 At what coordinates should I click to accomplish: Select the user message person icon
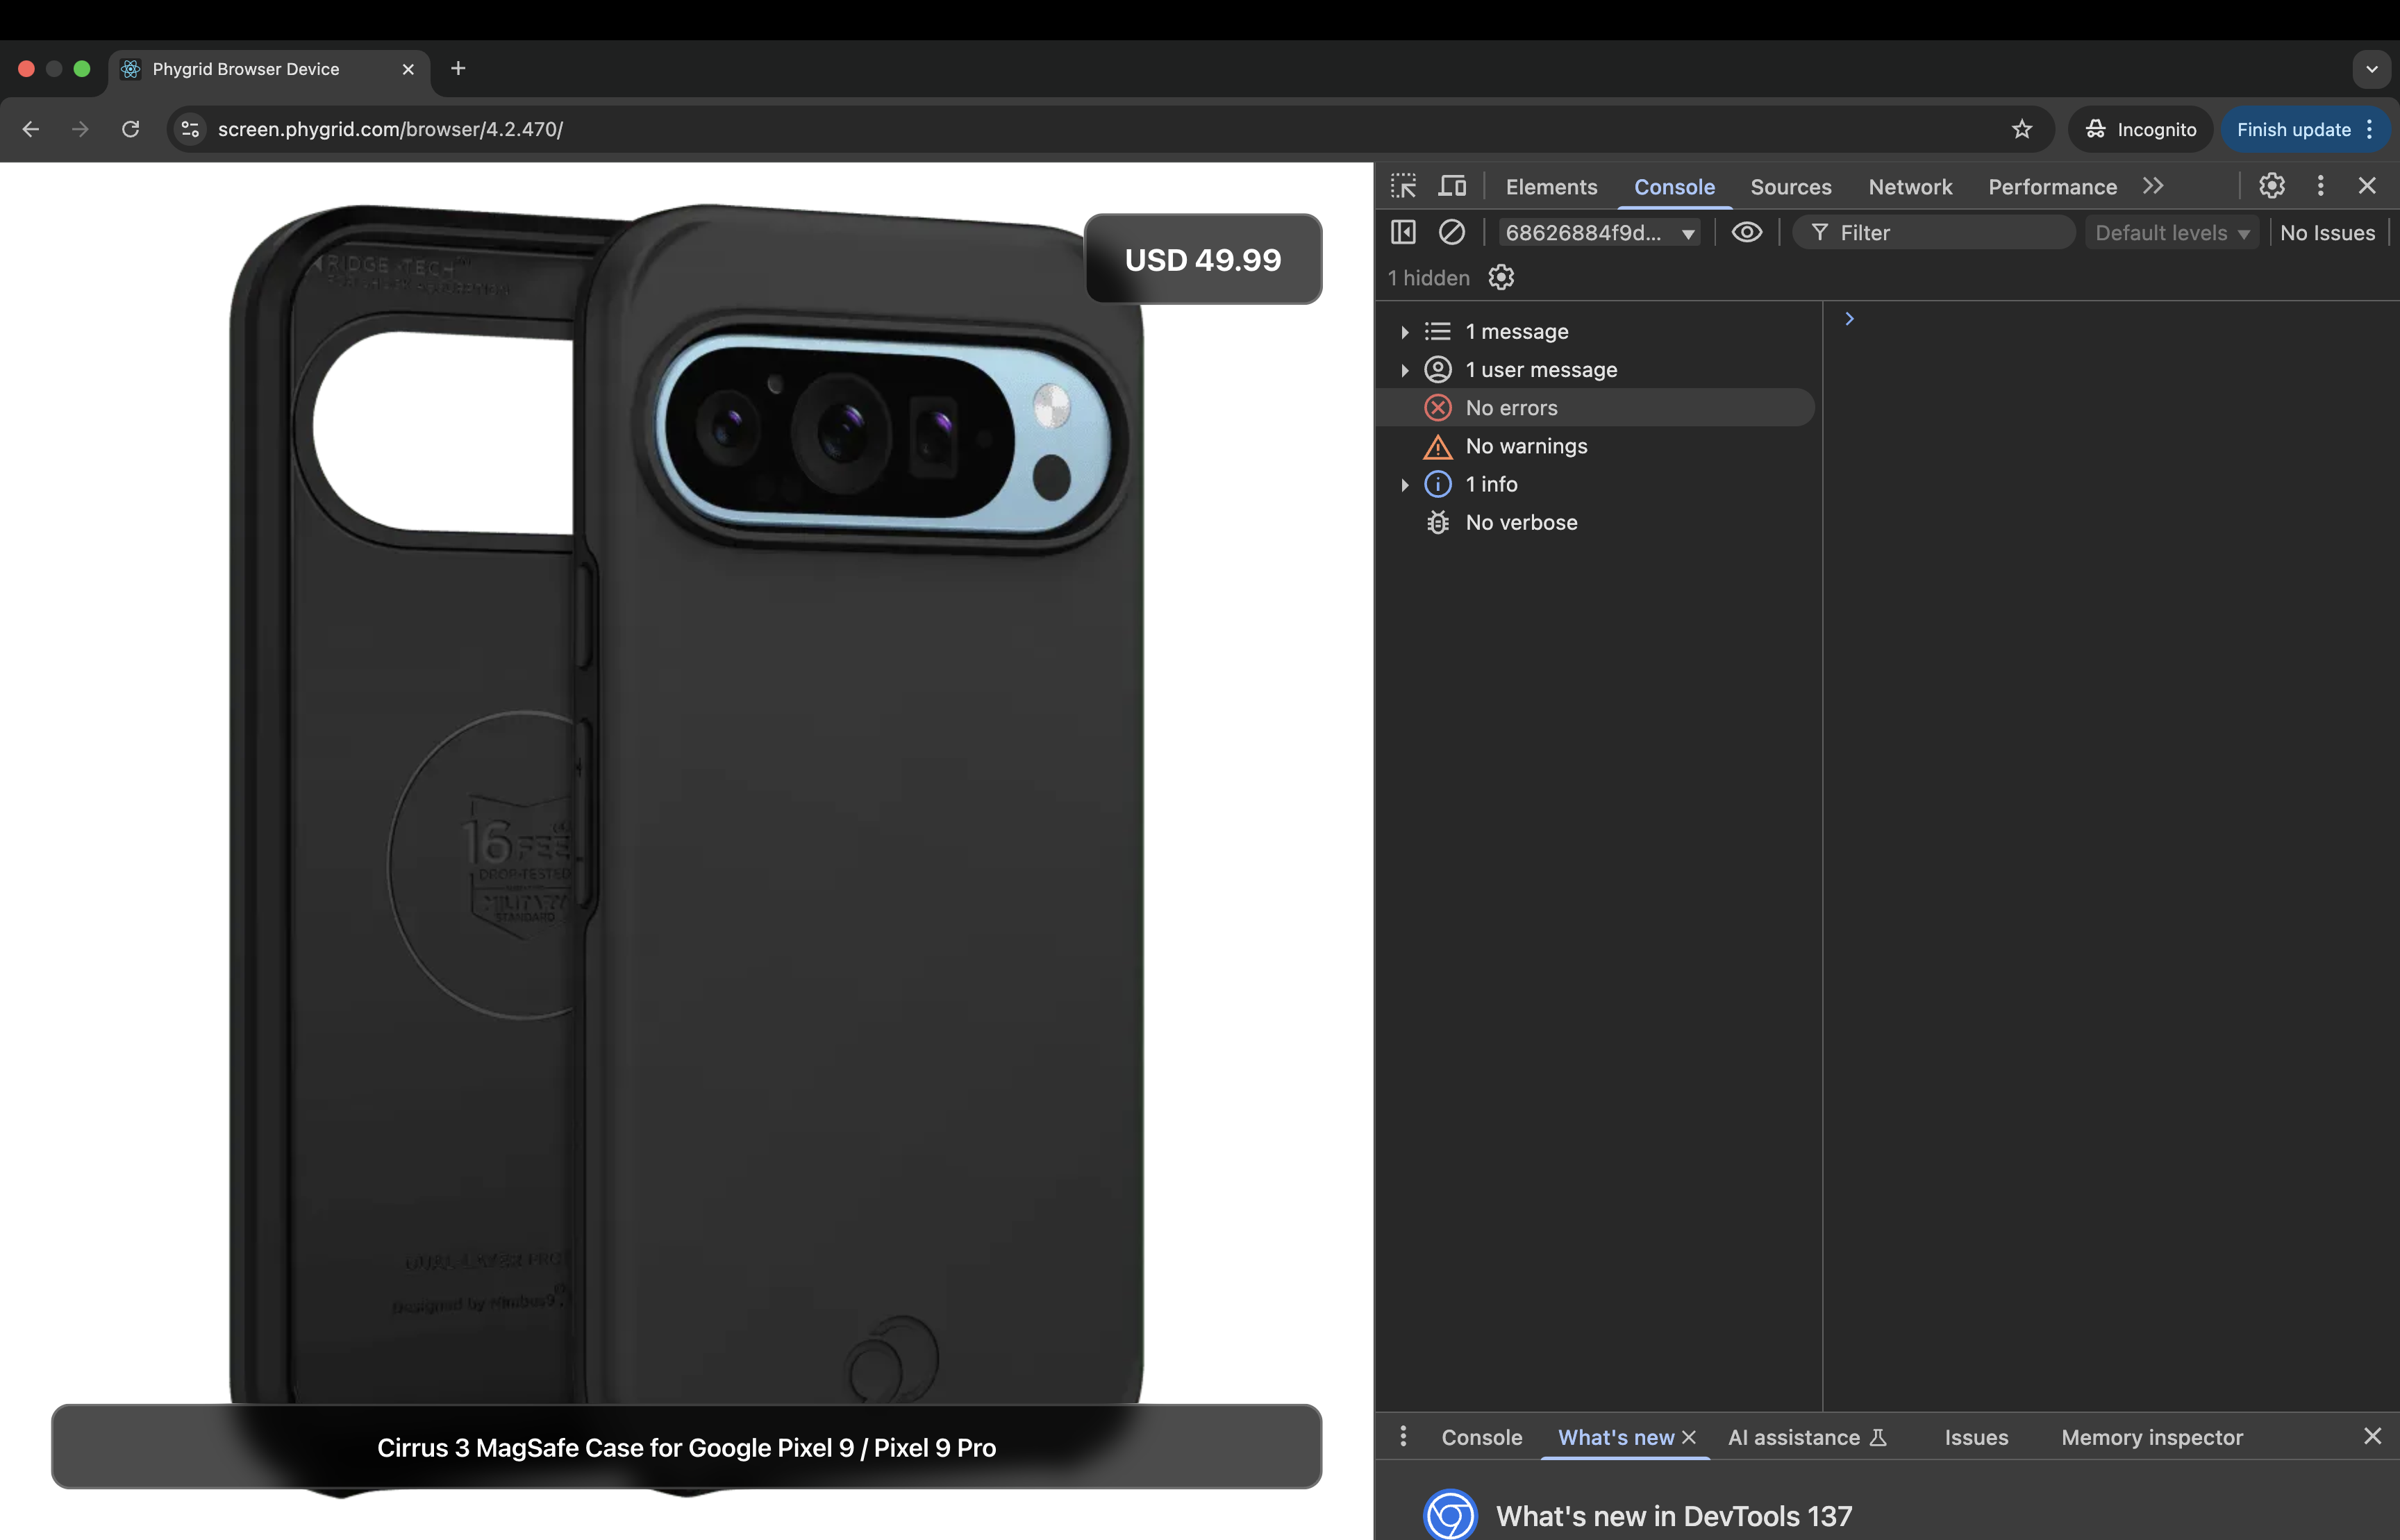1437,369
